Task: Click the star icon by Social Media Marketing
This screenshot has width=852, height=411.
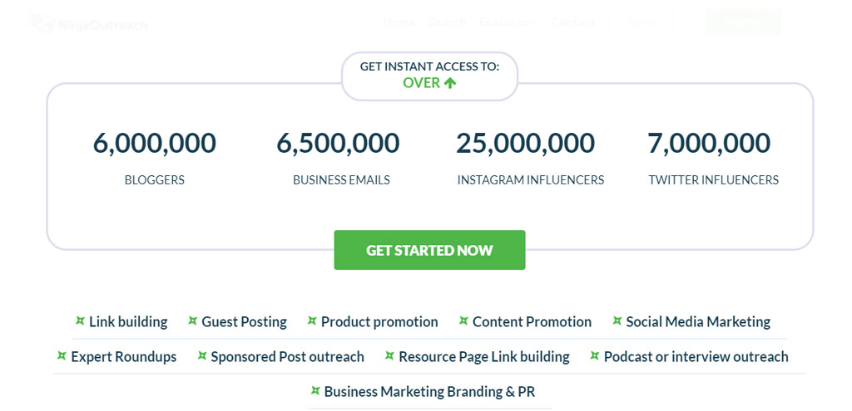Action: tap(617, 321)
